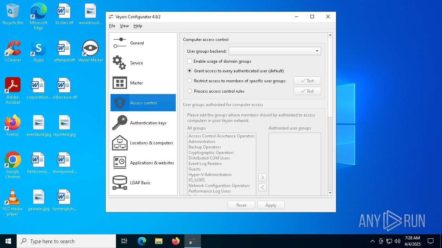Select Event Log Readers group
Viewport: 442px width, 248px height.
pyautogui.click(x=222, y=164)
